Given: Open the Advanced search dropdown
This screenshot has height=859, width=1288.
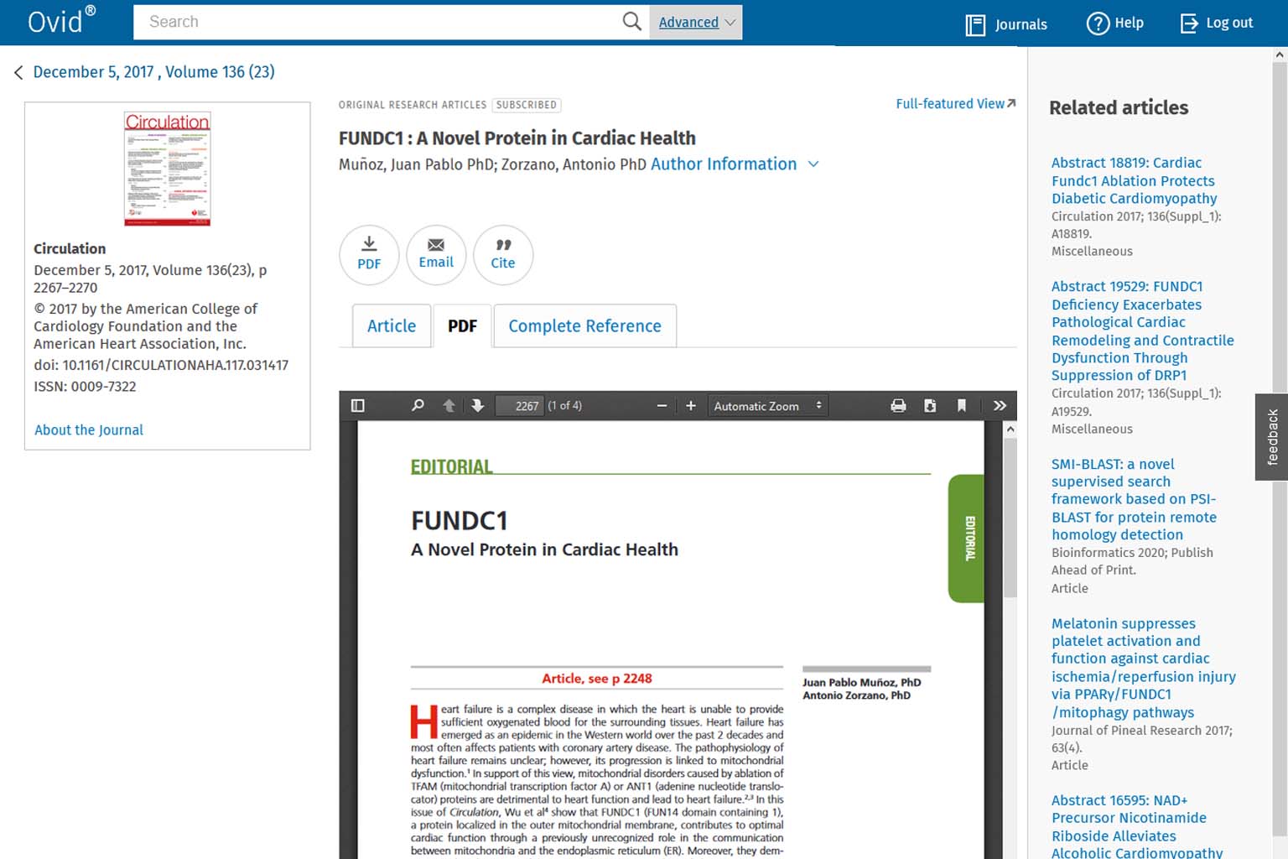Looking at the screenshot, I should point(696,23).
